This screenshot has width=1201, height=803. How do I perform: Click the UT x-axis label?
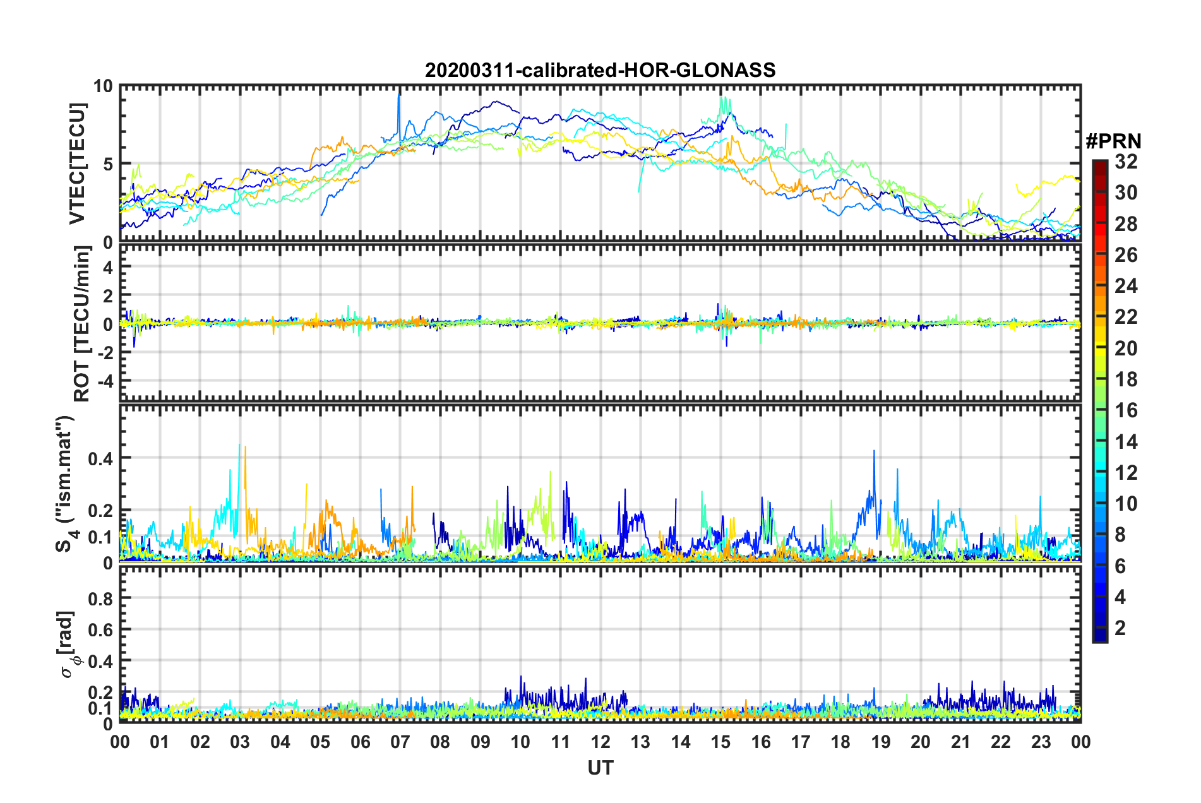[600, 768]
